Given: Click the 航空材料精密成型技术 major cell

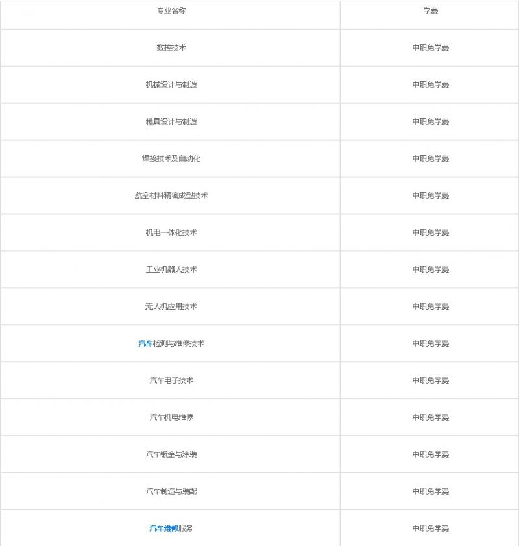Looking at the screenshot, I should [x=171, y=195].
